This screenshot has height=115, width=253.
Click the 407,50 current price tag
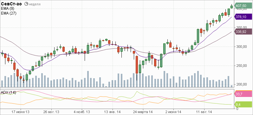click(x=243, y=6)
